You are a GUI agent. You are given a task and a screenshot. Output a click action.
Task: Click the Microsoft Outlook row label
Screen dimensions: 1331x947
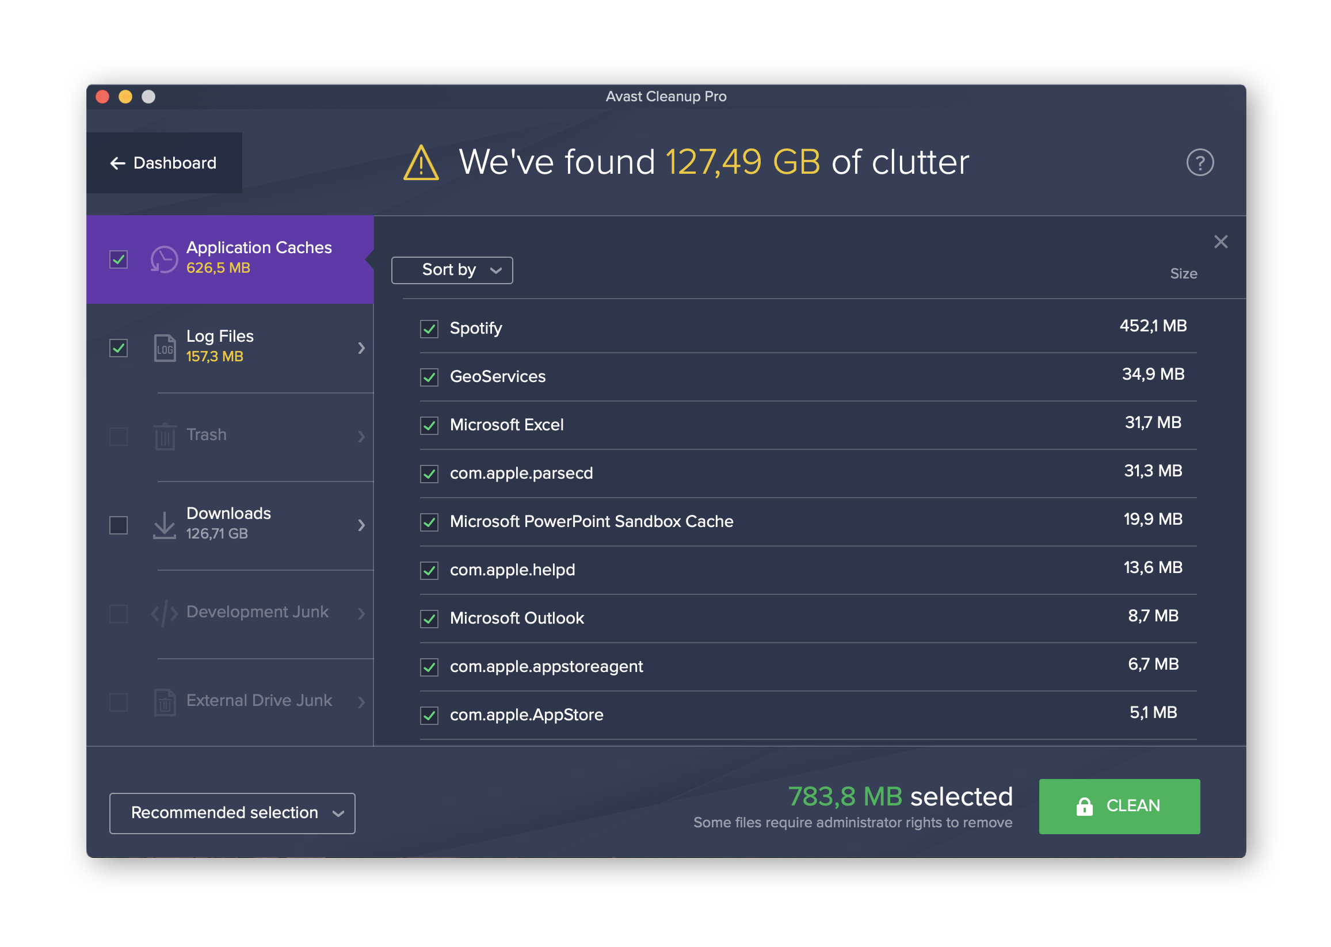click(x=517, y=618)
